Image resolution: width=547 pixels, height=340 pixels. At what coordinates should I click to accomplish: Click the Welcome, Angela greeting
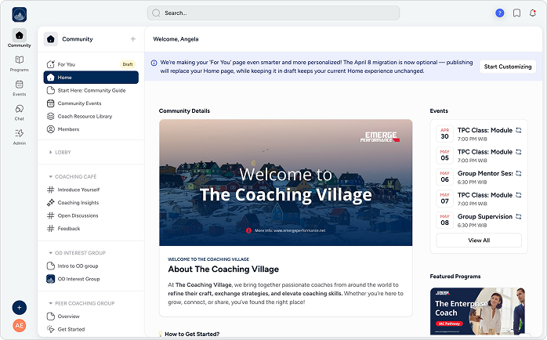click(x=176, y=39)
